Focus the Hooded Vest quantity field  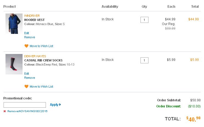coord(144,20)
